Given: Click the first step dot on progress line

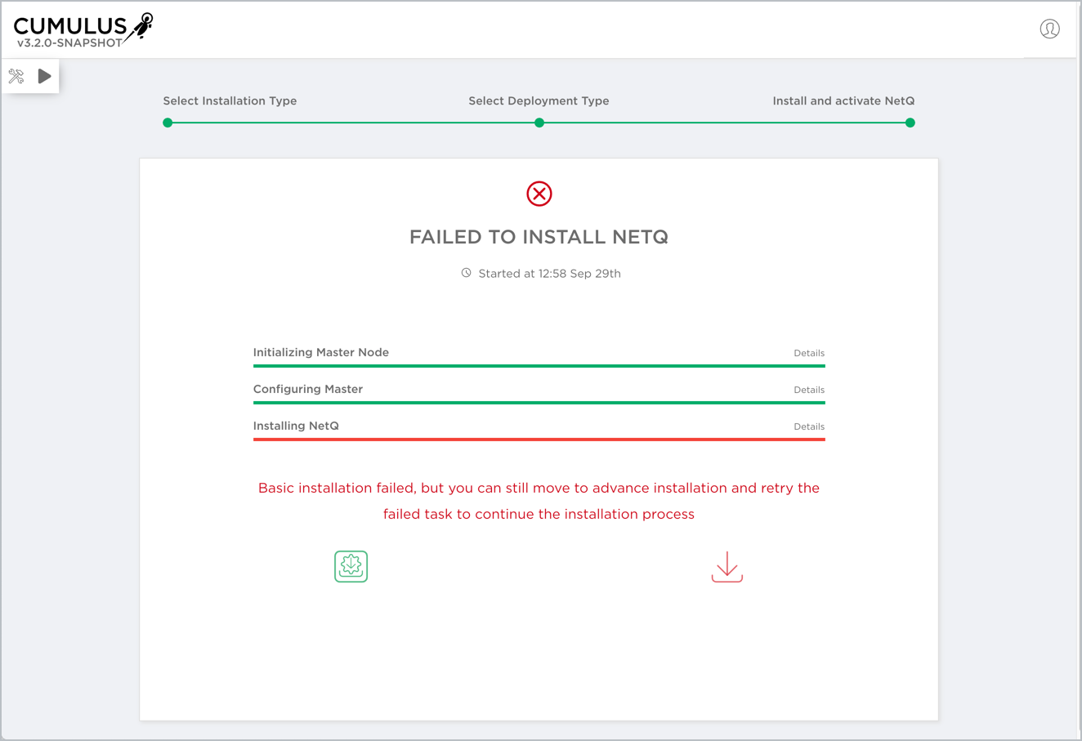Looking at the screenshot, I should point(168,123).
